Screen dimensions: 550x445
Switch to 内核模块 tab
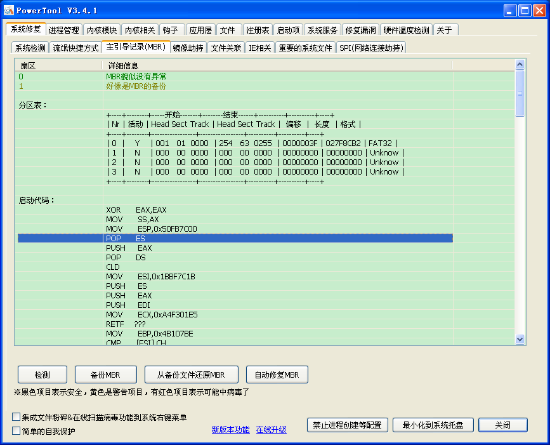tap(101, 30)
